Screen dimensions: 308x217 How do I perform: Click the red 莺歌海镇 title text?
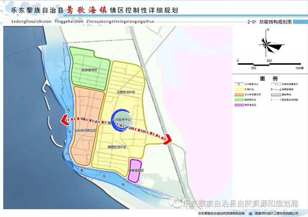[x=87, y=10]
